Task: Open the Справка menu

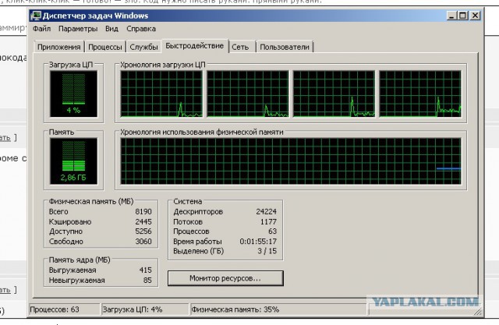Action: click(141, 29)
